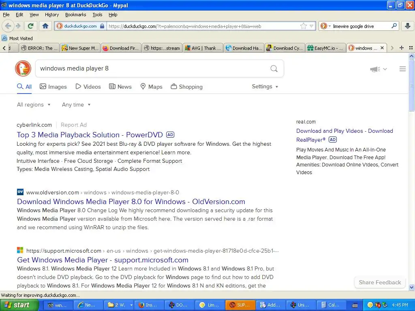Switch to Shopping search tab
Screen dimensions: 415x311
186,87
